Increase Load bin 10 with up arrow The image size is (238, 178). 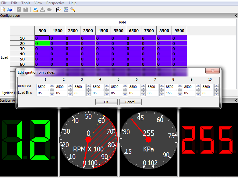(x=217, y=92)
